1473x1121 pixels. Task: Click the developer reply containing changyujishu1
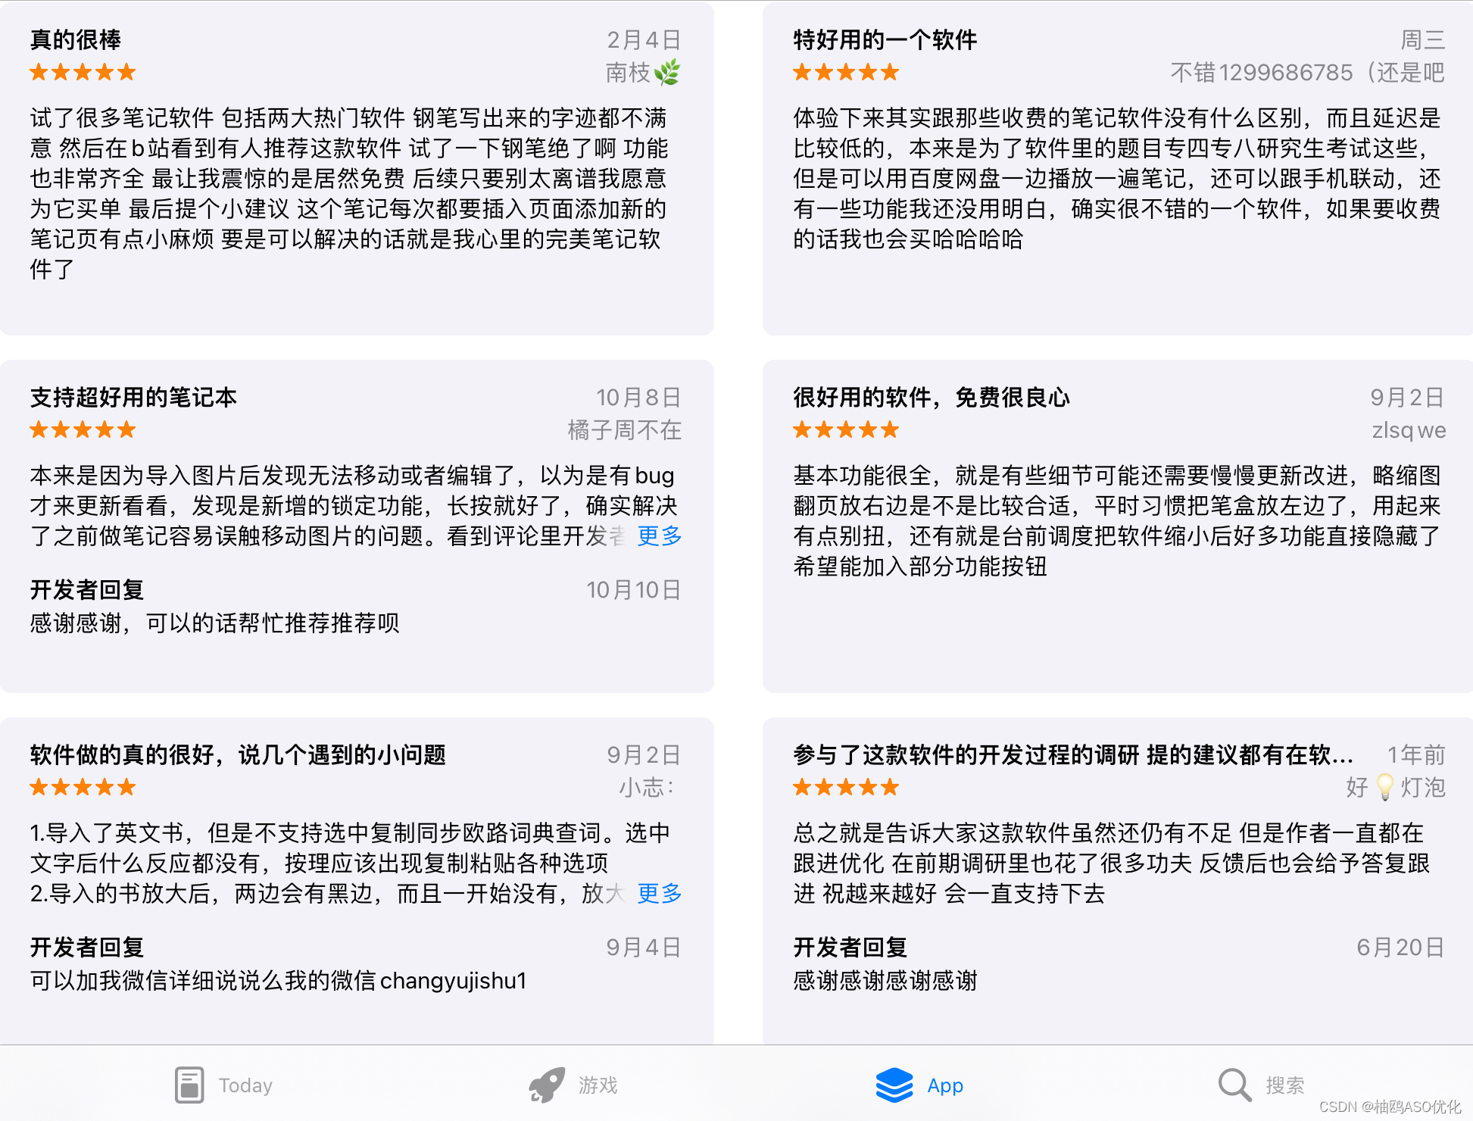coord(278,980)
